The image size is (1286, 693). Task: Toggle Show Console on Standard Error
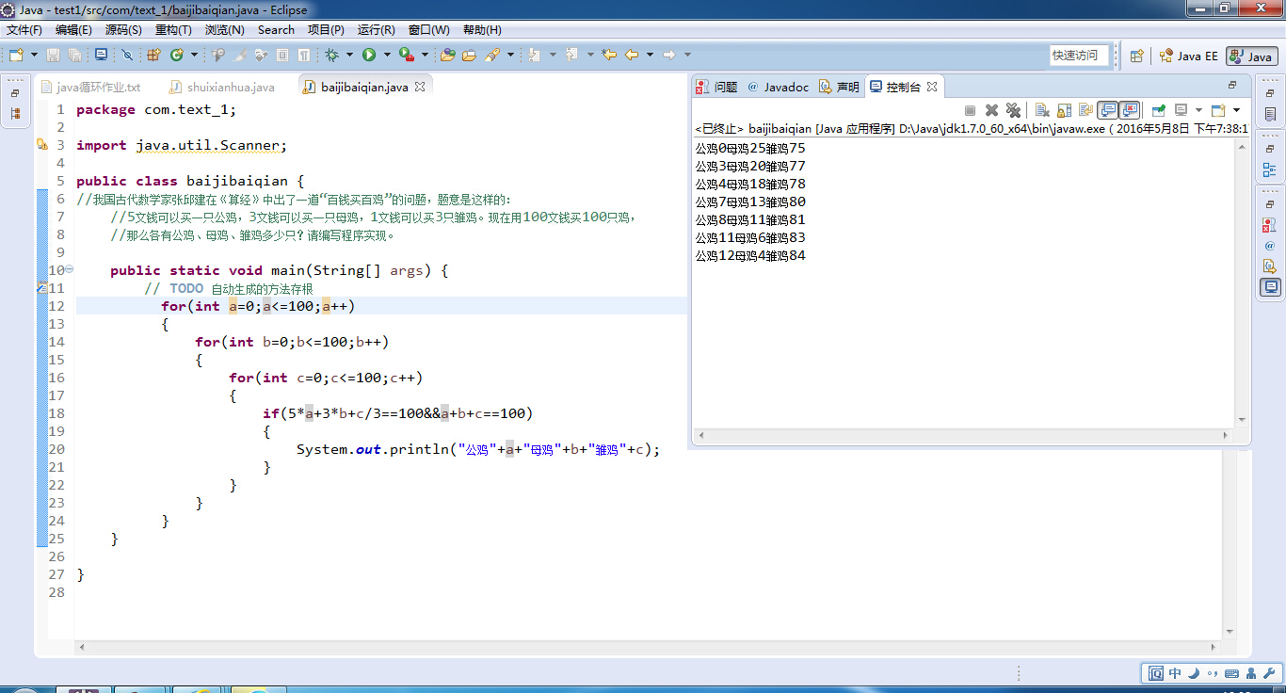click(1130, 110)
